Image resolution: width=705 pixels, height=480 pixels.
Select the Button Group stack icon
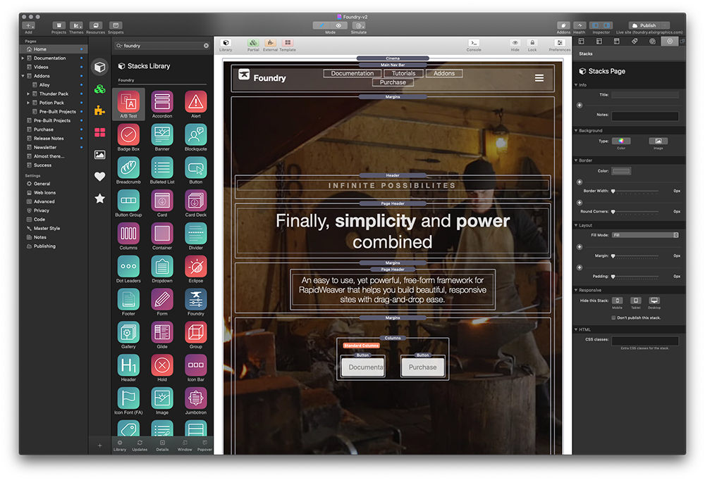(128, 201)
